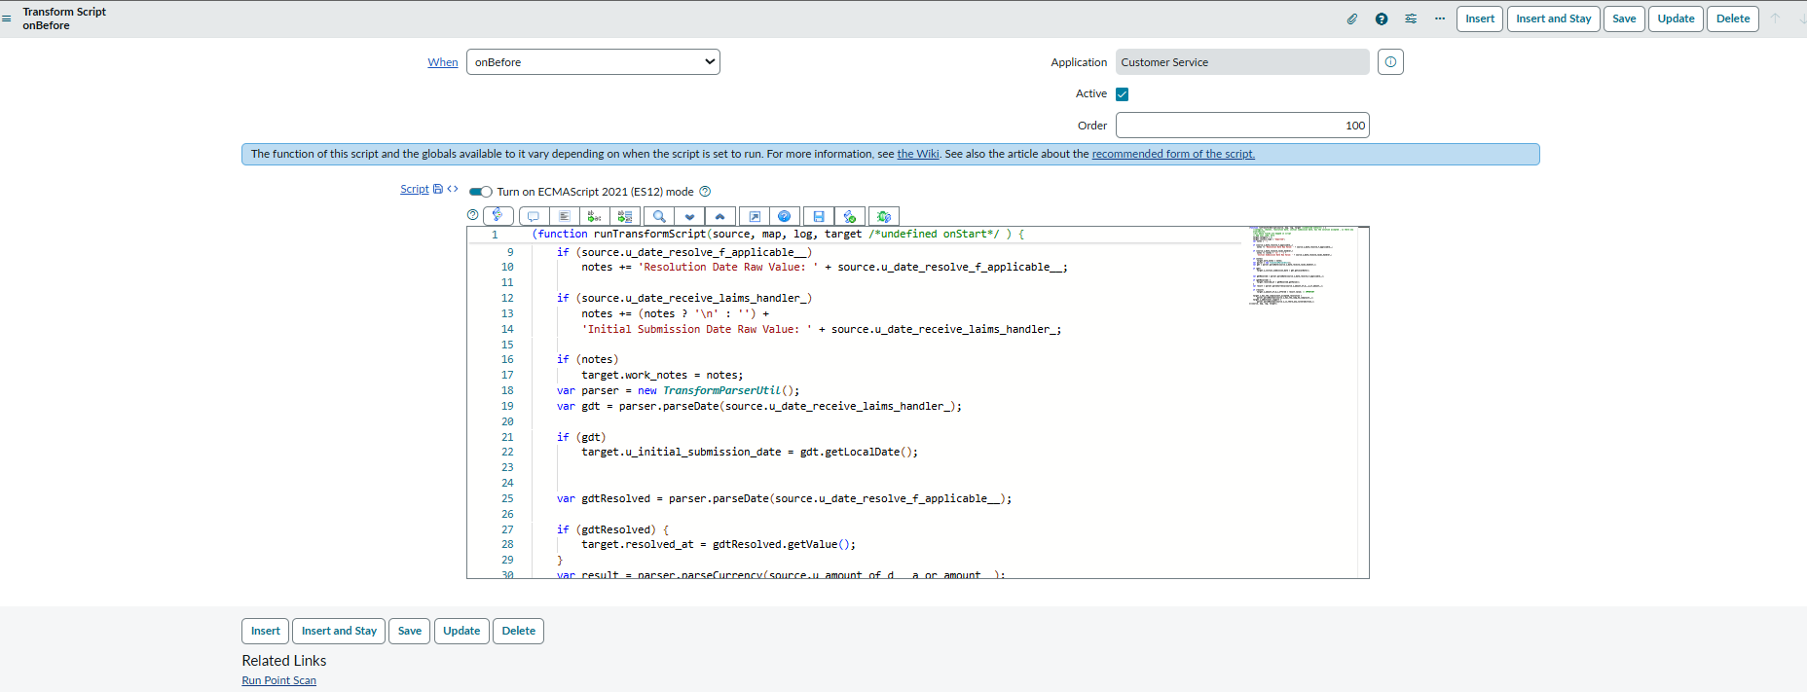This screenshot has height=692, width=1807.
Task: Click the top Insert button
Action: 1480,18
